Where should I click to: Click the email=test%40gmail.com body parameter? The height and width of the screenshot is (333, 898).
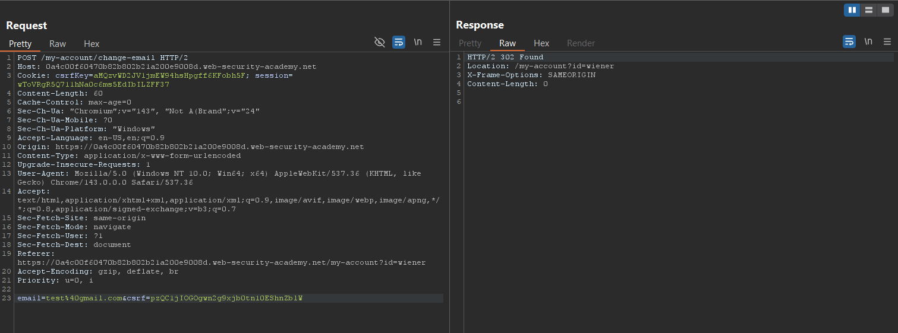tap(70, 298)
